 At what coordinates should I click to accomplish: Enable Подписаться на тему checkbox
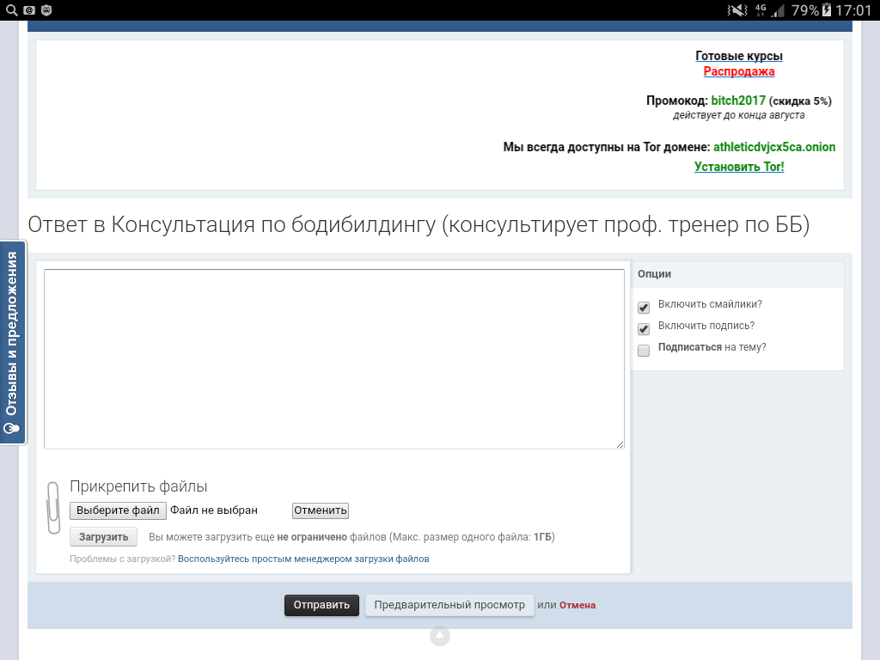(x=644, y=351)
